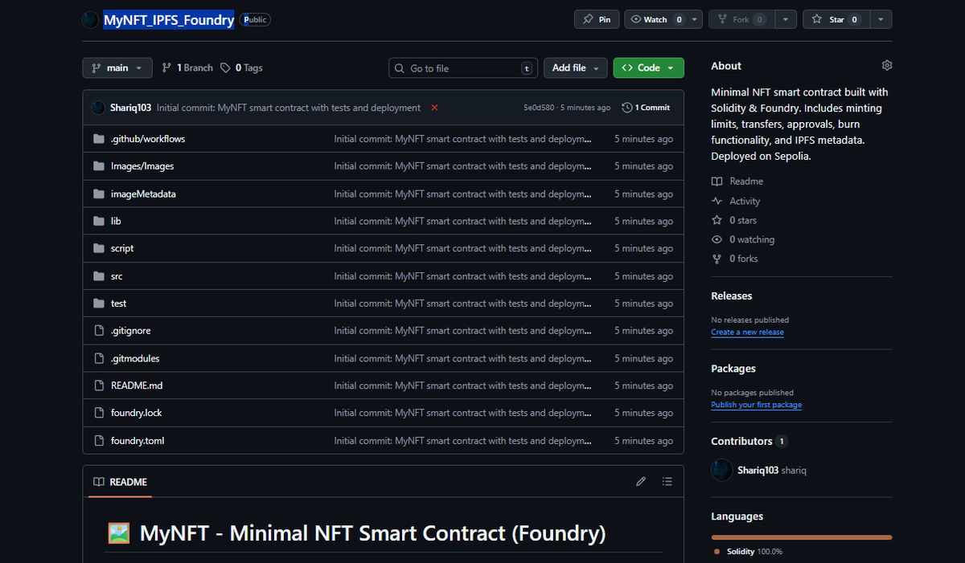
Task: Open the Releases heading link
Action: 732,296
